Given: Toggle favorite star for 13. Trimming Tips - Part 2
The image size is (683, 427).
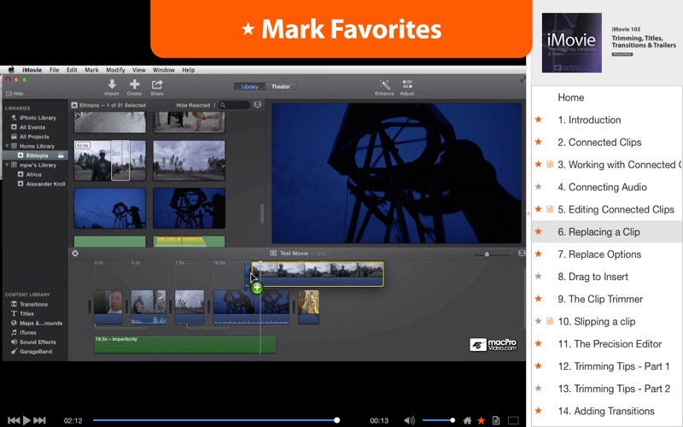Looking at the screenshot, I should 539,388.
